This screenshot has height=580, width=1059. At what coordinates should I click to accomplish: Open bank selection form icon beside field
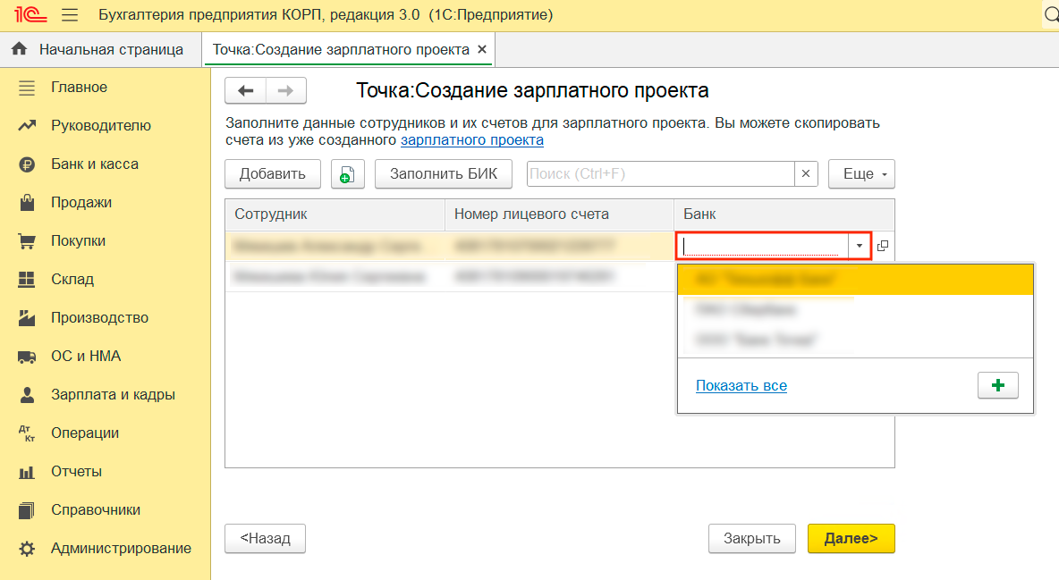click(883, 246)
